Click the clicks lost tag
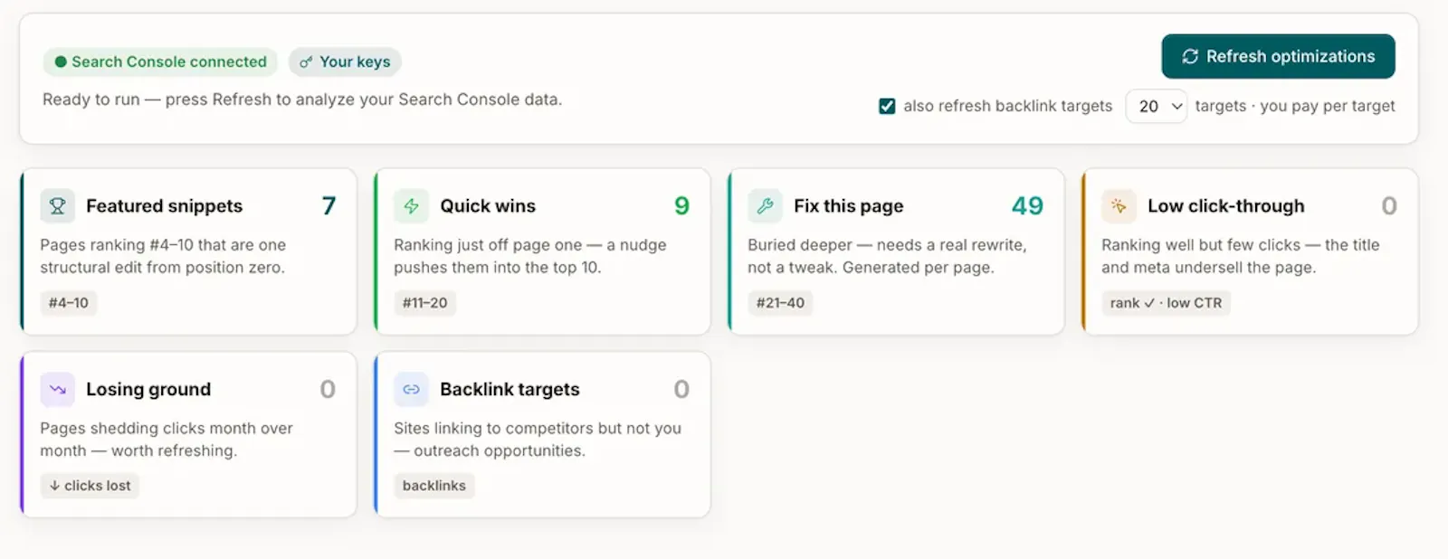Image resolution: width=1448 pixels, height=559 pixels. [90, 486]
